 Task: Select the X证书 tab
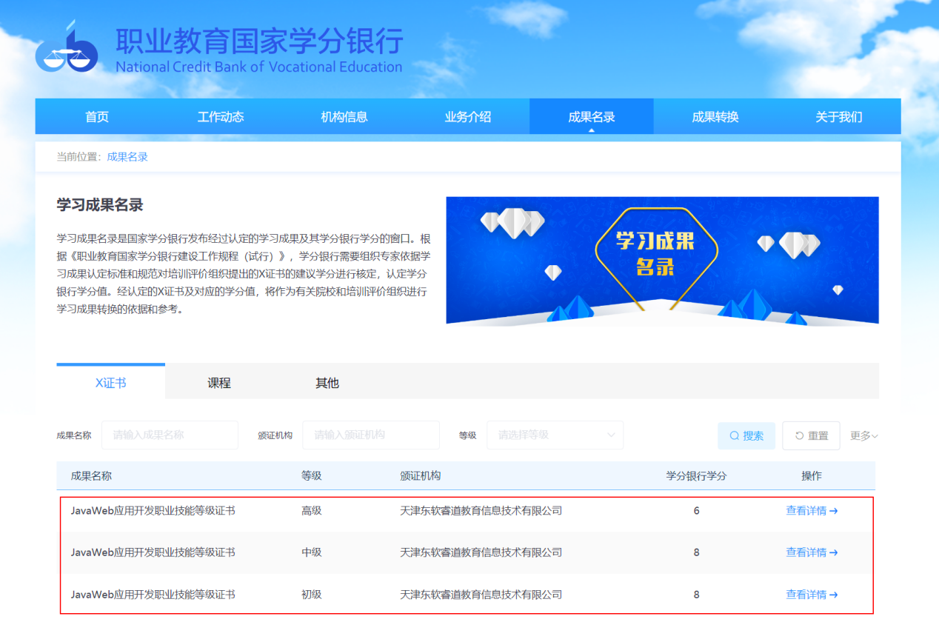pos(110,383)
